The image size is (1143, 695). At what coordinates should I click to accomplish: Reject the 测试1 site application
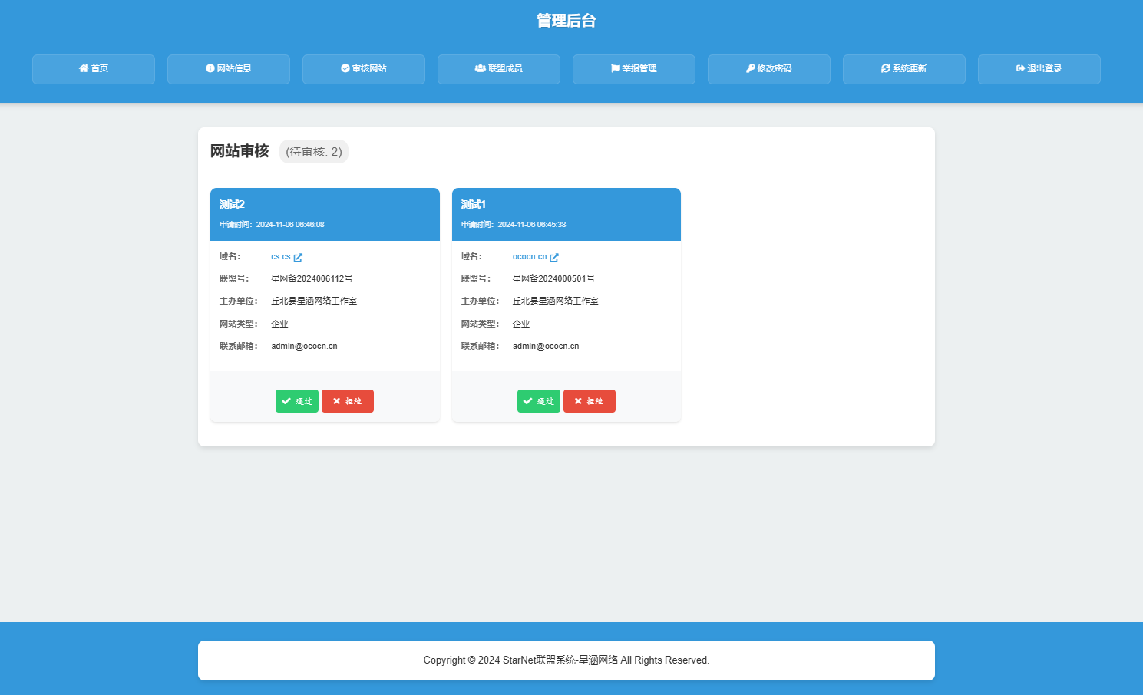coord(590,401)
